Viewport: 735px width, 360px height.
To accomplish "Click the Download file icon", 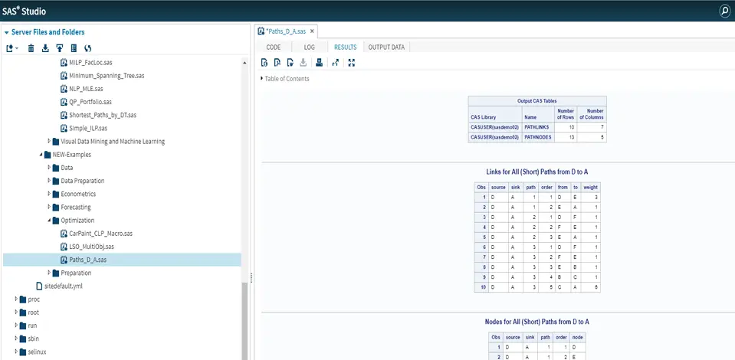I will coord(45,47).
